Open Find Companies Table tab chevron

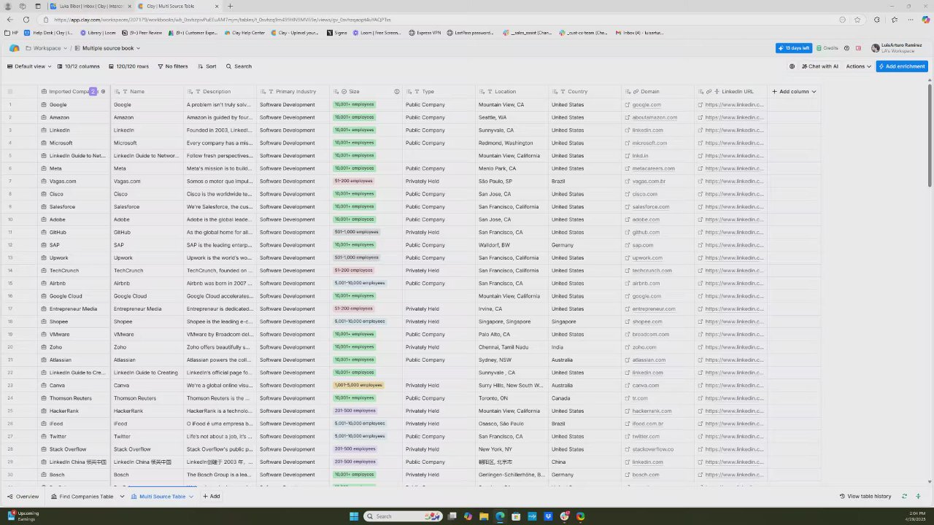(x=122, y=497)
